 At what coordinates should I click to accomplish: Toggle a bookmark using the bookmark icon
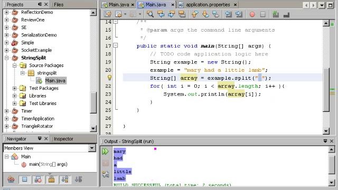(215, 14)
